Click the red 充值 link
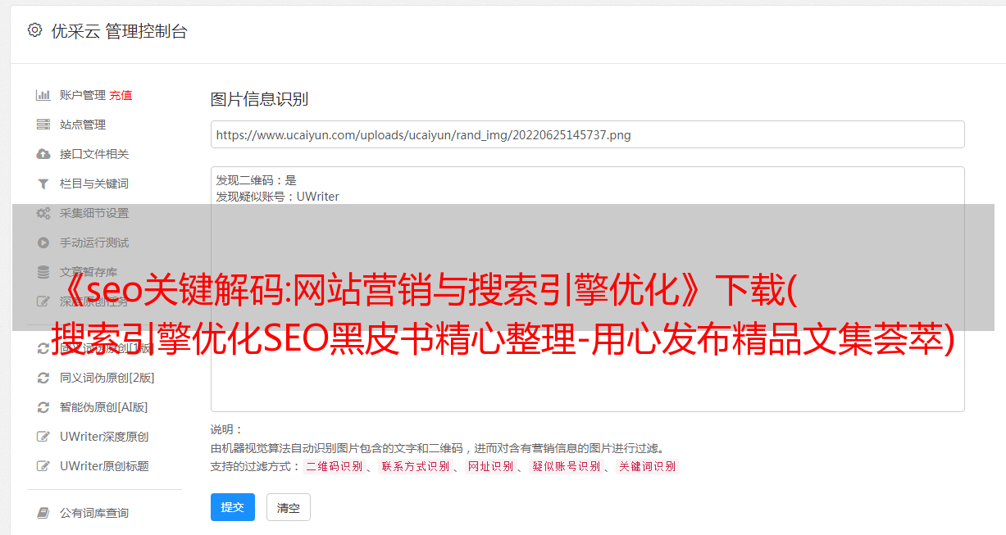The image size is (1006, 535). [x=121, y=95]
